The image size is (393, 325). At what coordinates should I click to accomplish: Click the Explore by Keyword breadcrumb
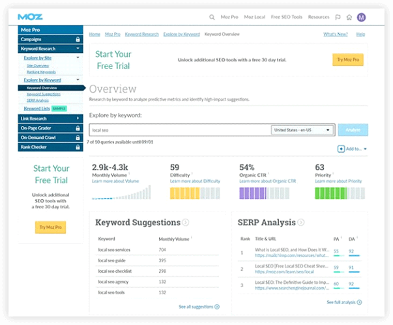click(x=181, y=34)
